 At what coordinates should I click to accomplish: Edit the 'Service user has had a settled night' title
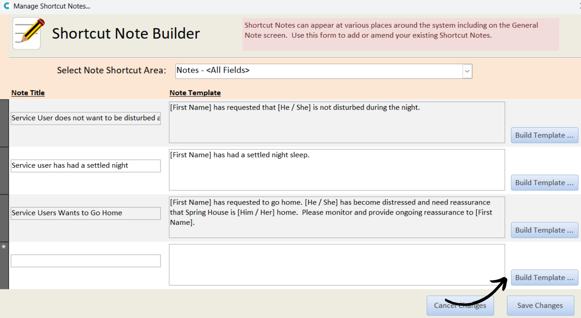pos(86,166)
